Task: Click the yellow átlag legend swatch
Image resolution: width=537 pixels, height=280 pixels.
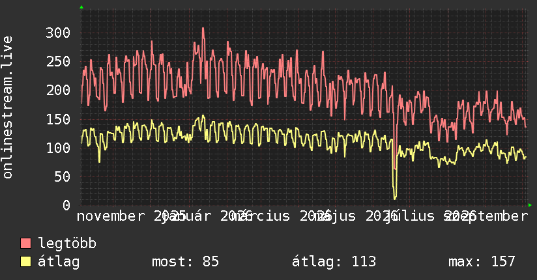Action: pos(25,261)
